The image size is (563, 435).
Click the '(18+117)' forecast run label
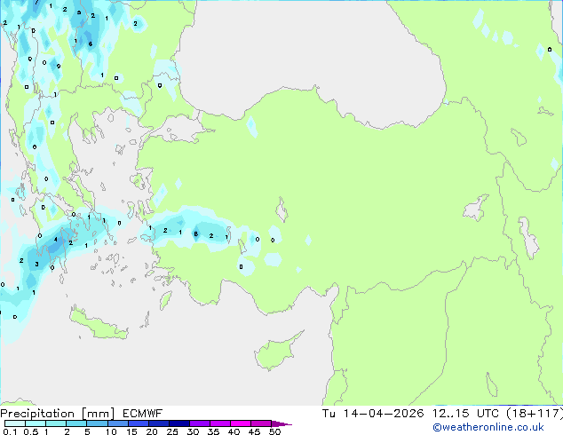535,414
